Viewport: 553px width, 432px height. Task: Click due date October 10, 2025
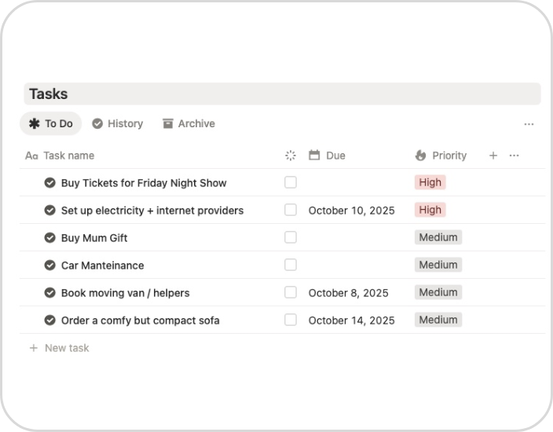352,211
